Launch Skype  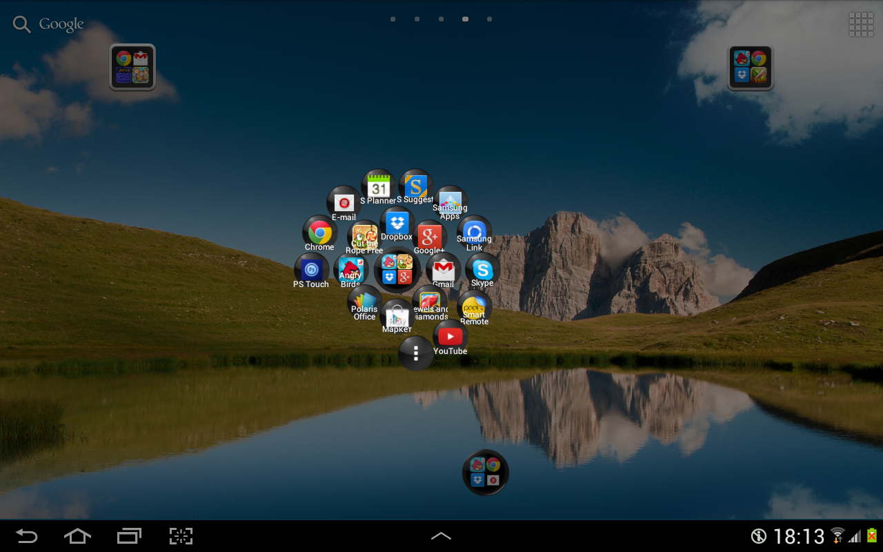coord(483,270)
